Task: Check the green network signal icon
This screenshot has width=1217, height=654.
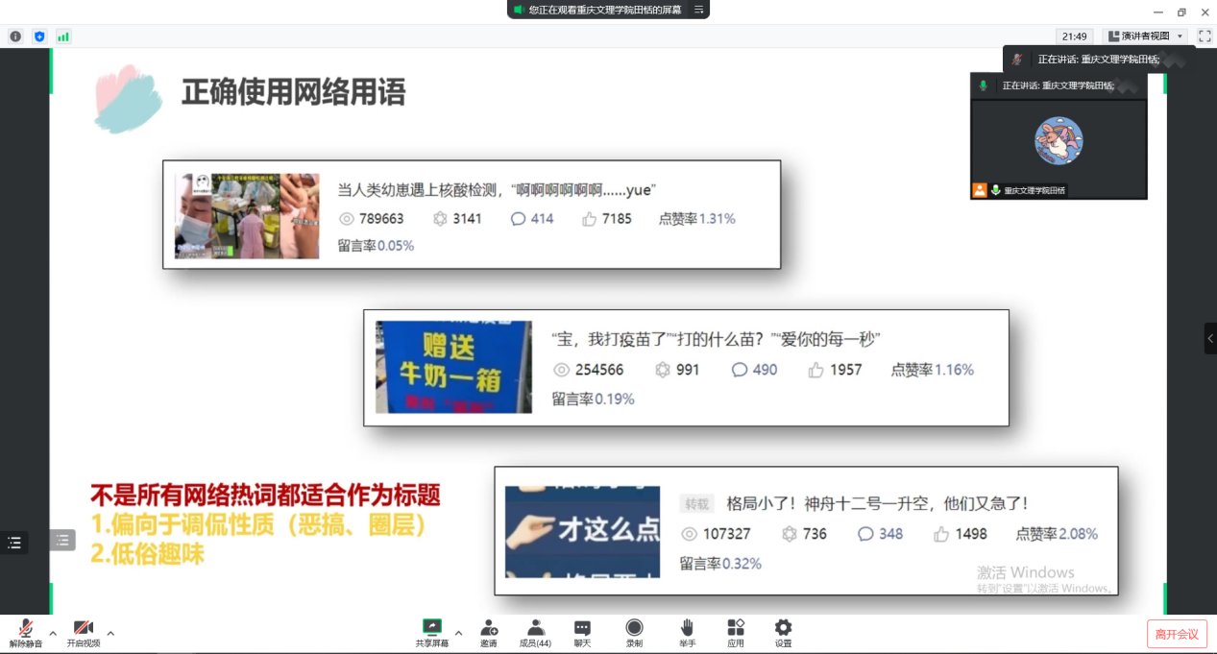Action: pyautogui.click(x=63, y=36)
